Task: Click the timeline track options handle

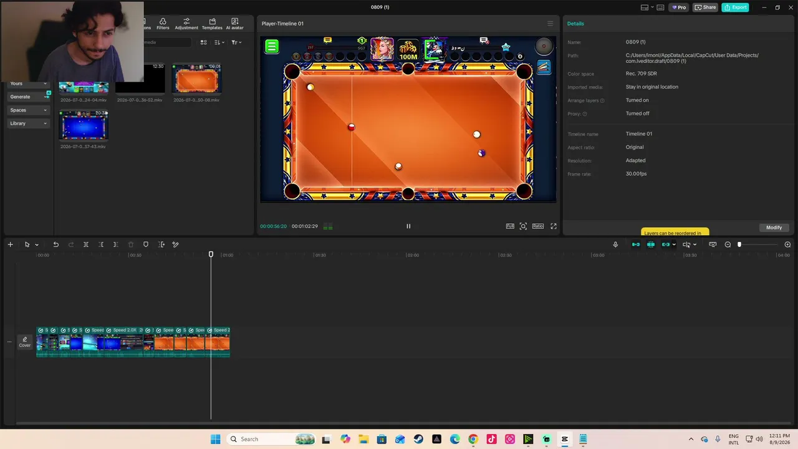Action: [9, 342]
